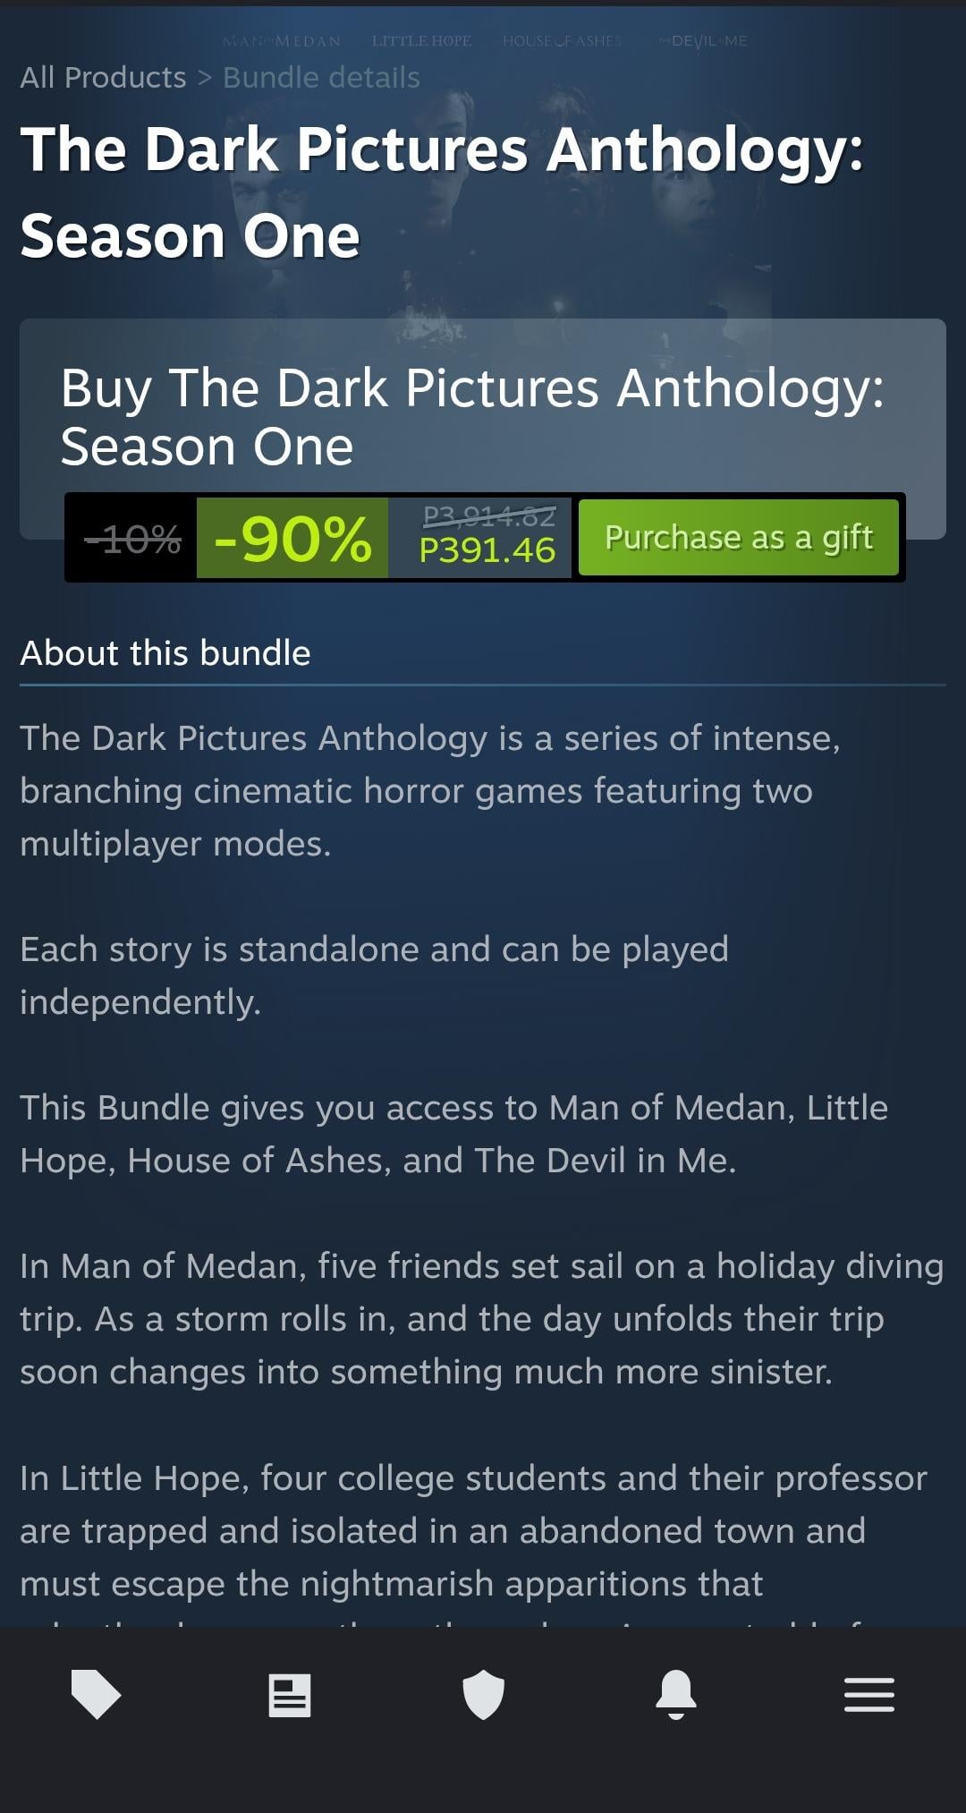Open the Steam Guard shield icon
Screen dimensions: 966x1813
483,1694
